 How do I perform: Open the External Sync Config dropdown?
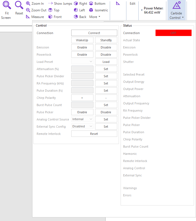82,127
